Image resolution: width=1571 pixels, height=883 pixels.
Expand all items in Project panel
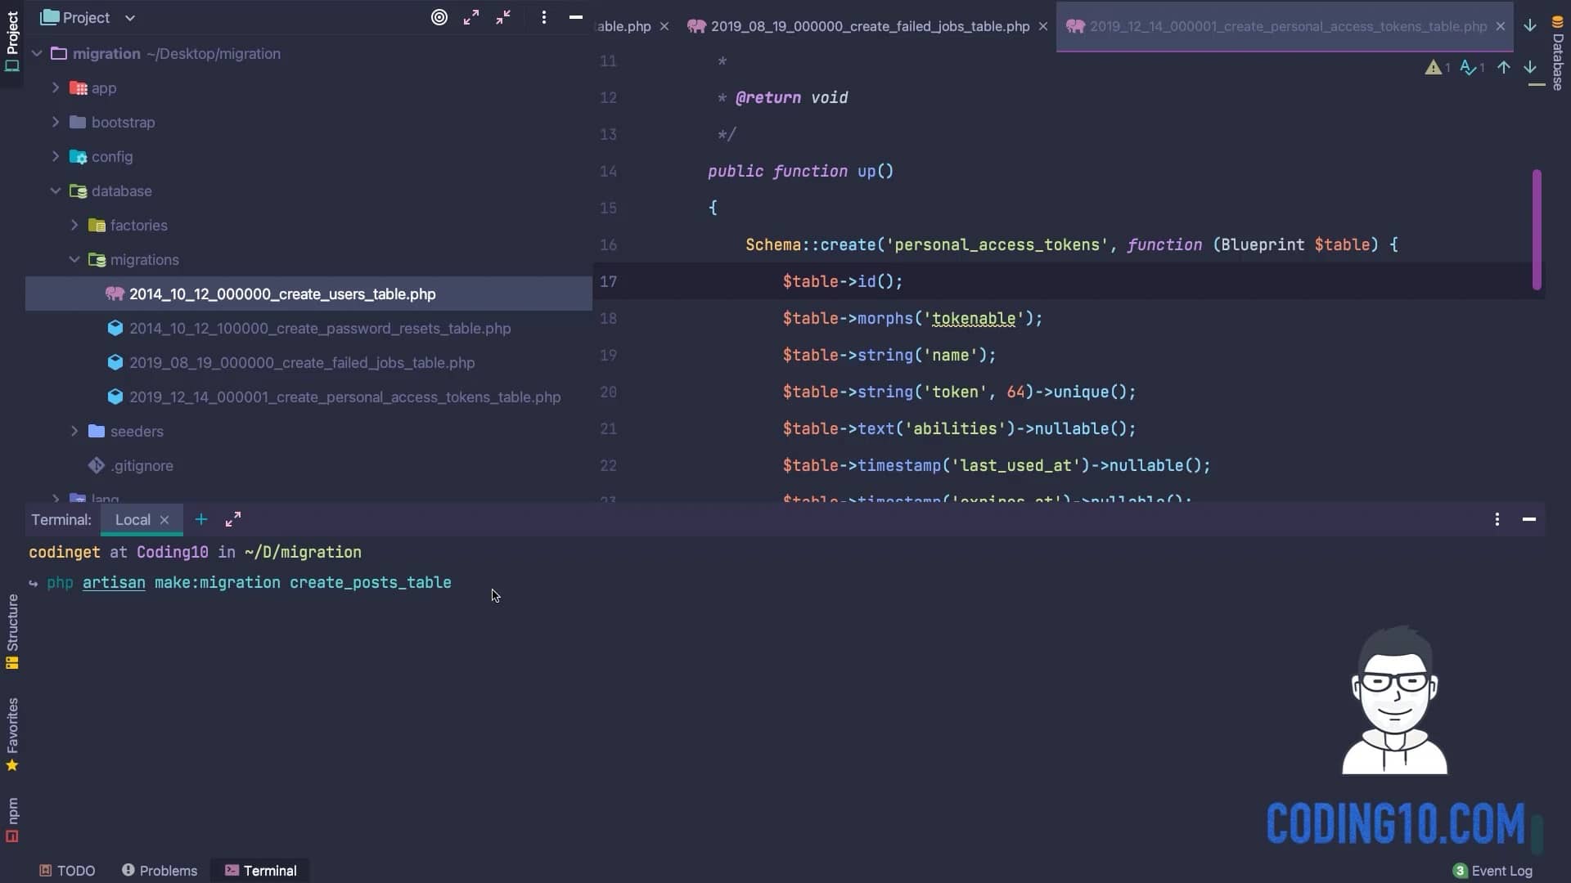click(471, 17)
